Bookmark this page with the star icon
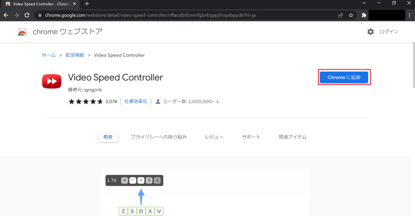 pos(351,15)
